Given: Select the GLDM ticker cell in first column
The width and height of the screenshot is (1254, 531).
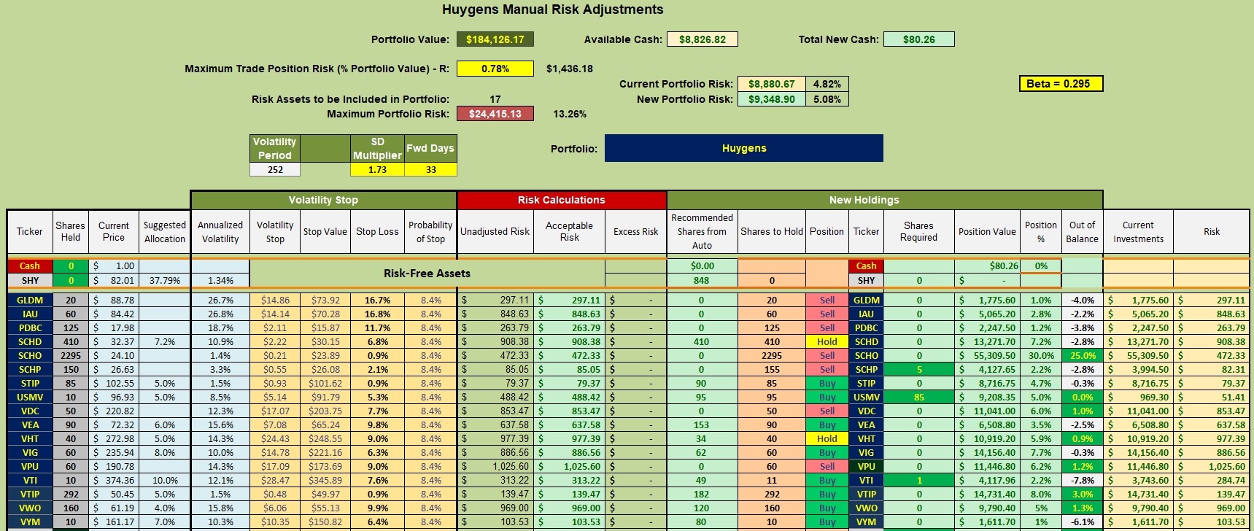Looking at the screenshot, I should [30, 300].
